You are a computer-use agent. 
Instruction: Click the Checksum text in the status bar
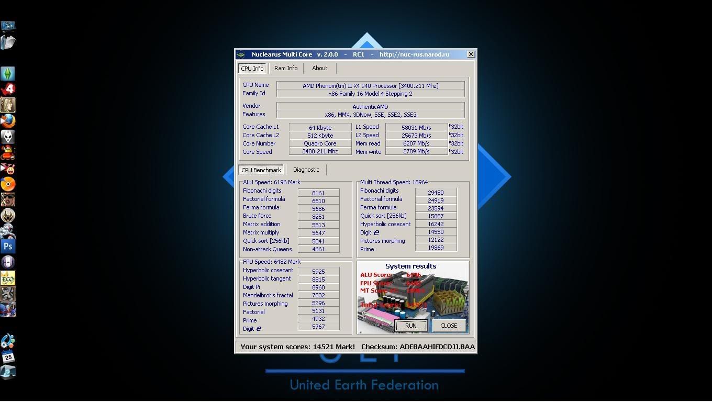point(418,347)
